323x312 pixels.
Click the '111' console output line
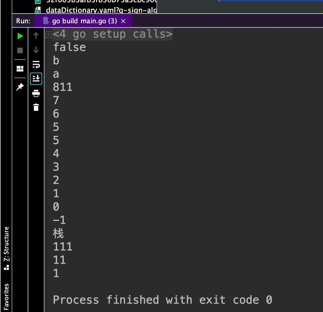[63, 247]
